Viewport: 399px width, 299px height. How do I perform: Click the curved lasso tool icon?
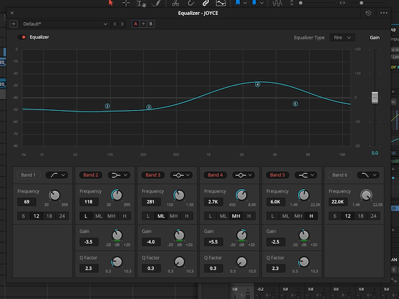(191, 3)
